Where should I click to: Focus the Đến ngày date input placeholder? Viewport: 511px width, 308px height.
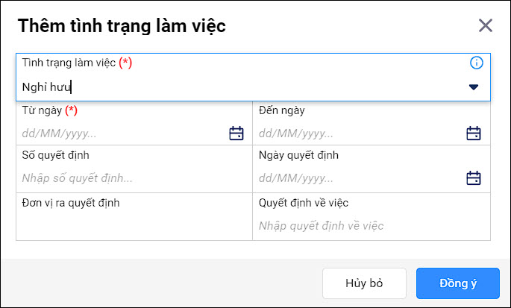296,133
